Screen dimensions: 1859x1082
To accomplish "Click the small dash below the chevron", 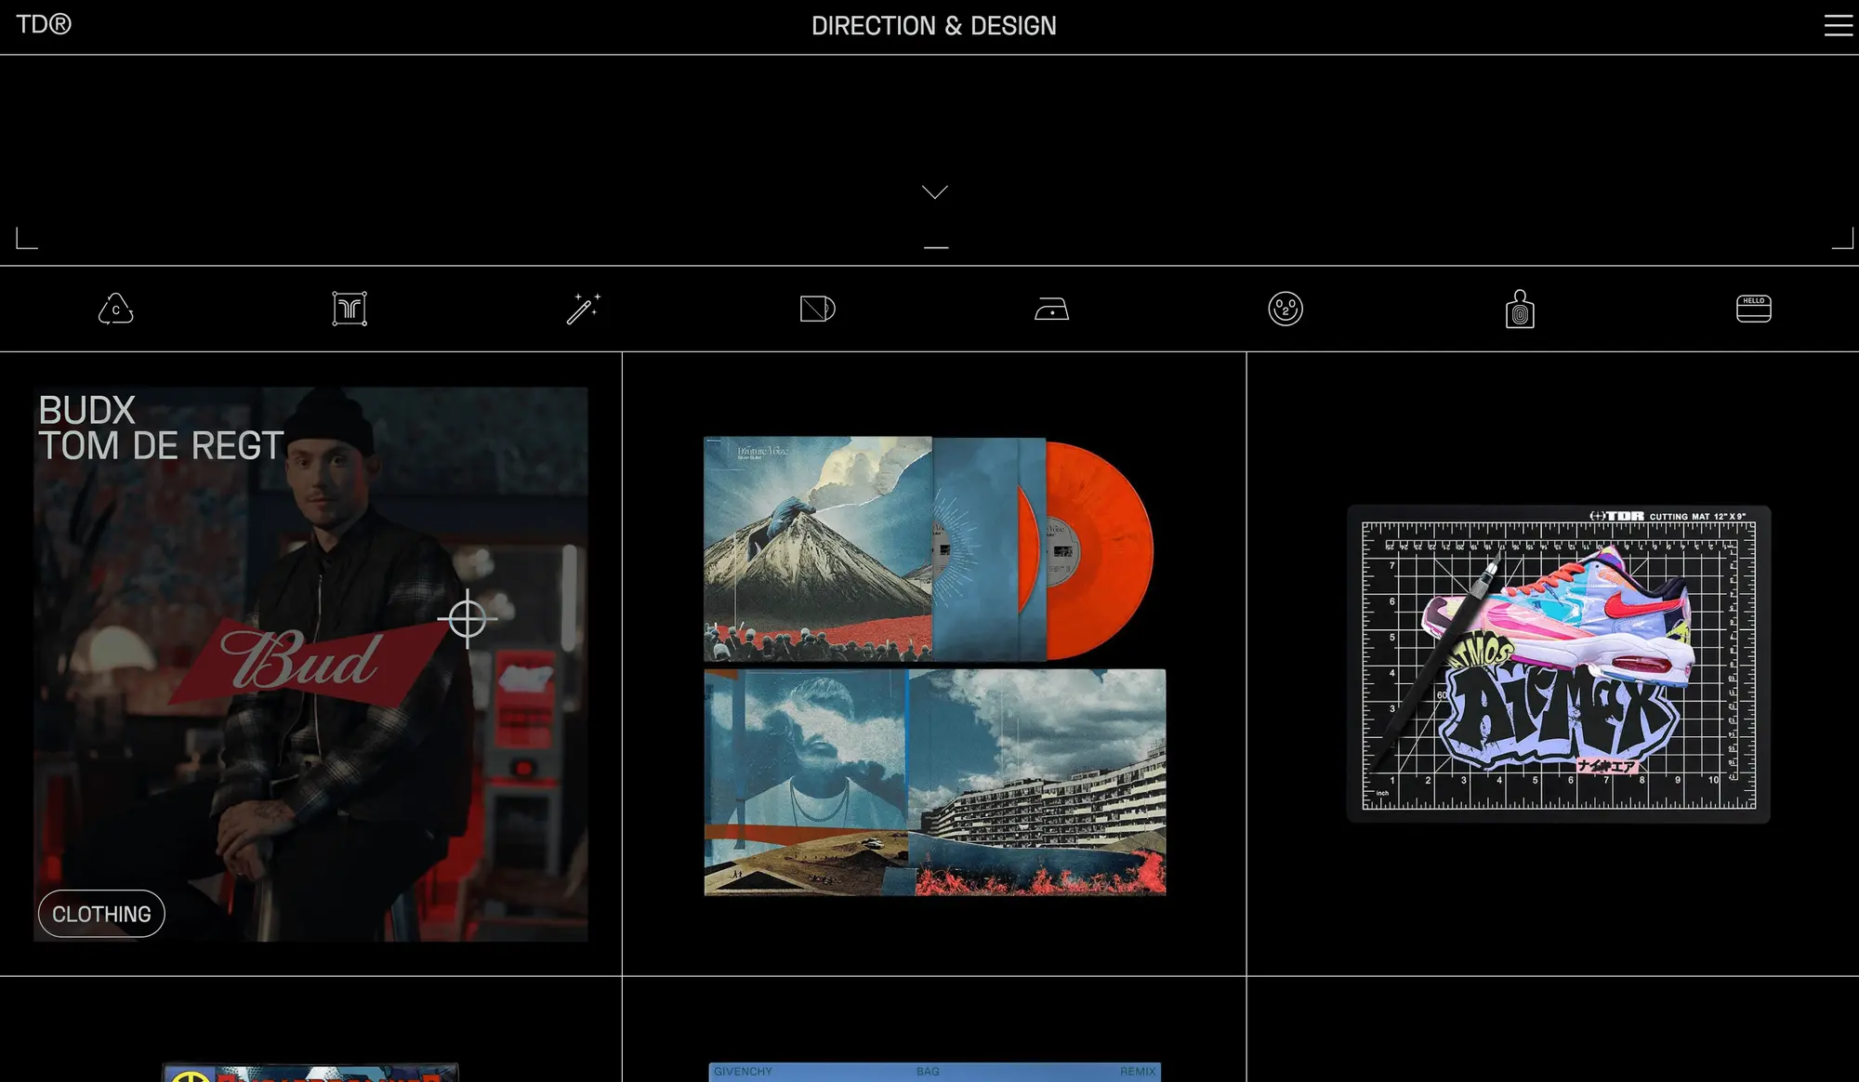I will tap(936, 247).
